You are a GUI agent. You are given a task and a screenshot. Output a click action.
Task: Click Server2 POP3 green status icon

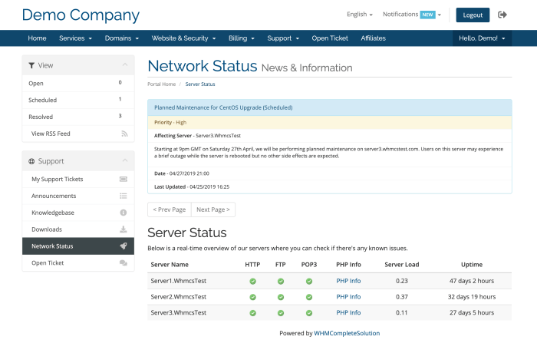[x=309, y=297]
